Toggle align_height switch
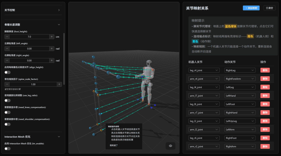The width and height of the screenshot is (281, 156). coord(8,72)
